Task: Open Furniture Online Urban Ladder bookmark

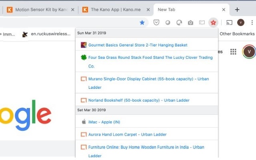Action: 146,151
